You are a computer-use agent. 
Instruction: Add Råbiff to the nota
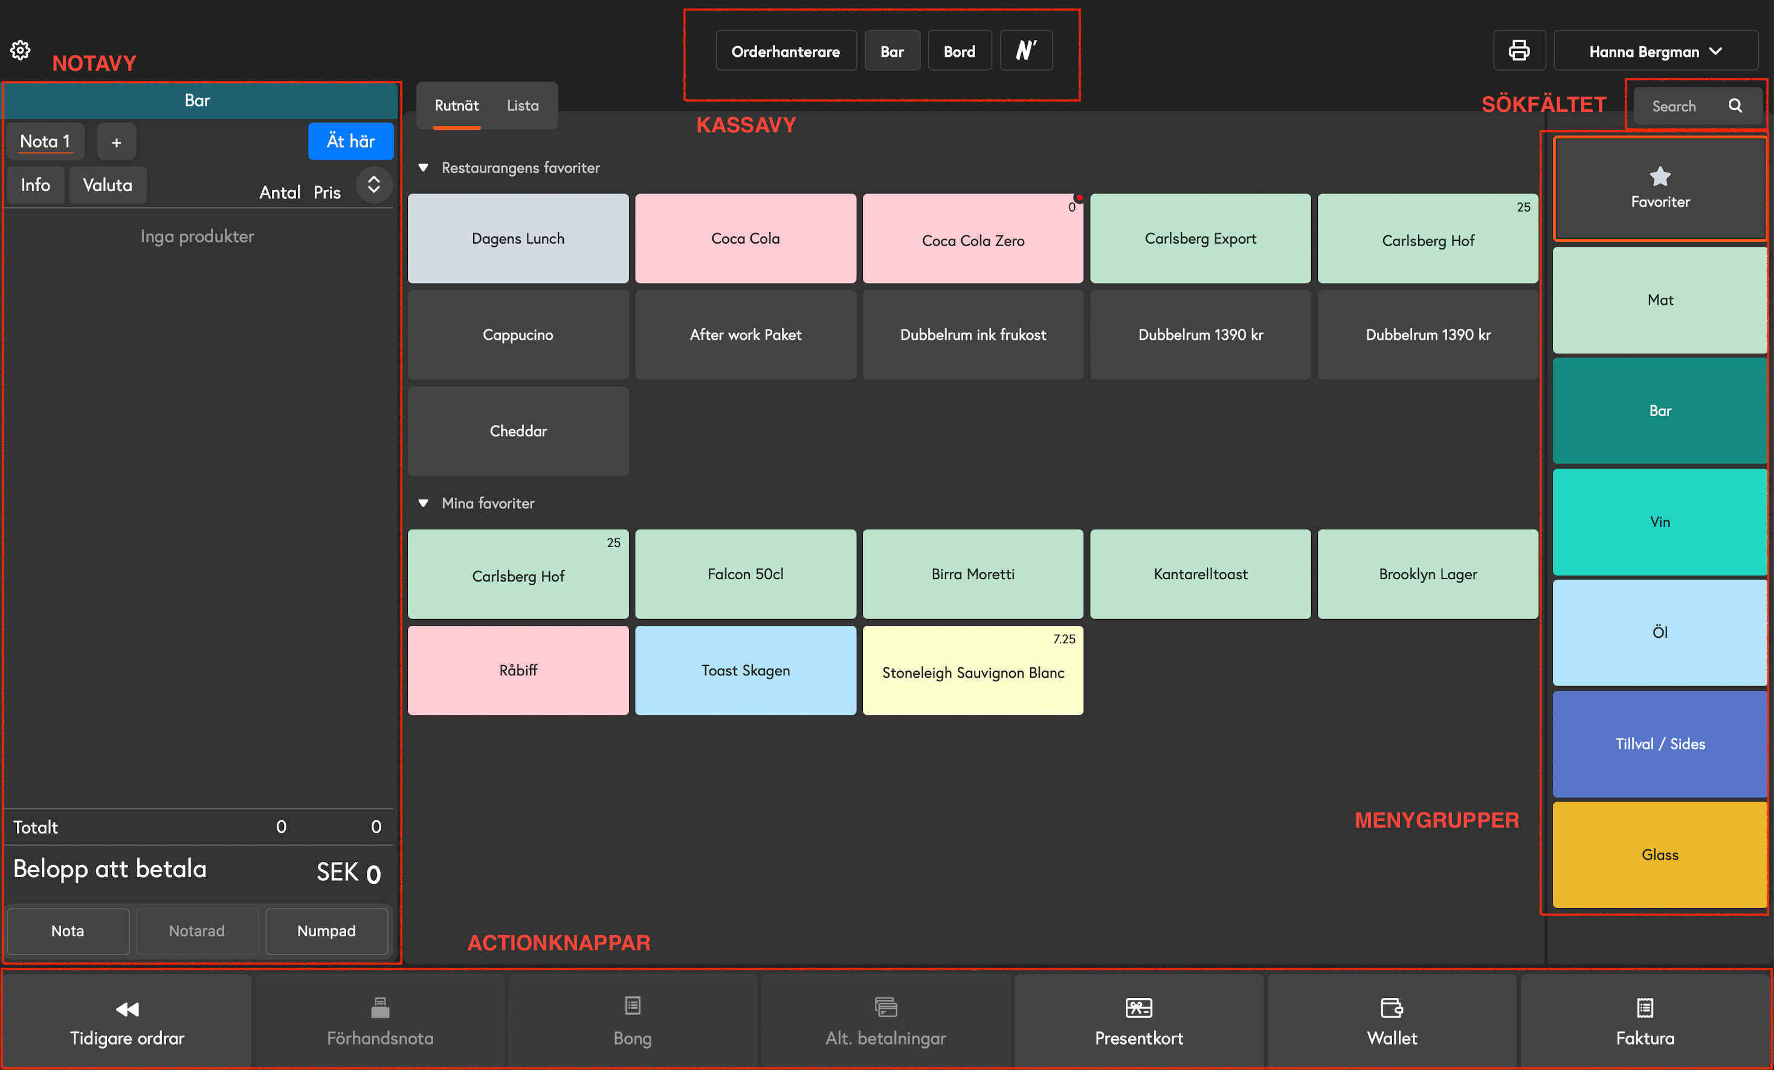[518, 671]
